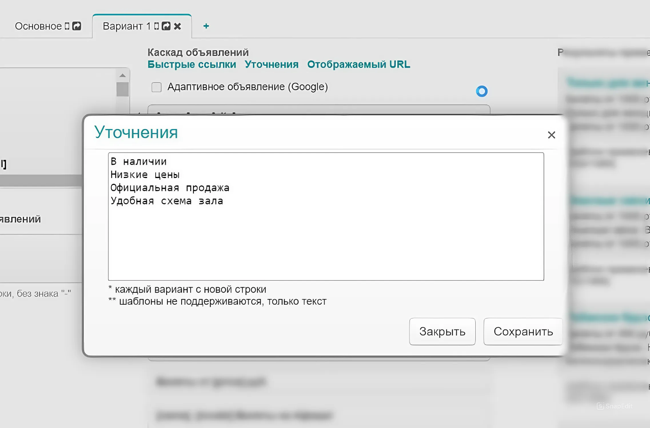Open the Быстрые ссылки link
Image resolution: width=650 pixels, height=428 pixels.
tap(192, 65)
